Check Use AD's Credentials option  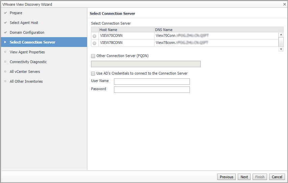tap(93, 74)
